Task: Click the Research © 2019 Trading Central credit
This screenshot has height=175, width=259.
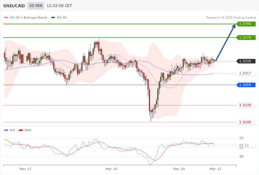Action: pyautogui.click(x=231, y=17)
